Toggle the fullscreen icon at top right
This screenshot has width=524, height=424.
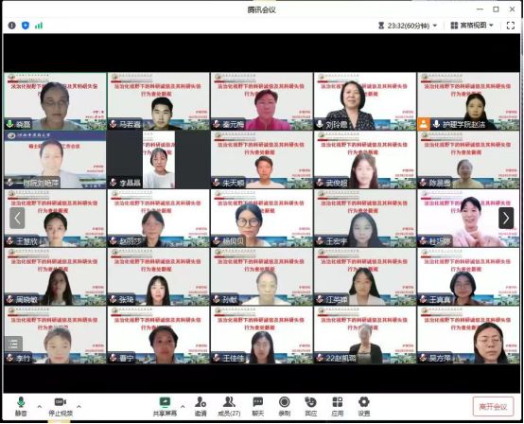tap(511, 26)
